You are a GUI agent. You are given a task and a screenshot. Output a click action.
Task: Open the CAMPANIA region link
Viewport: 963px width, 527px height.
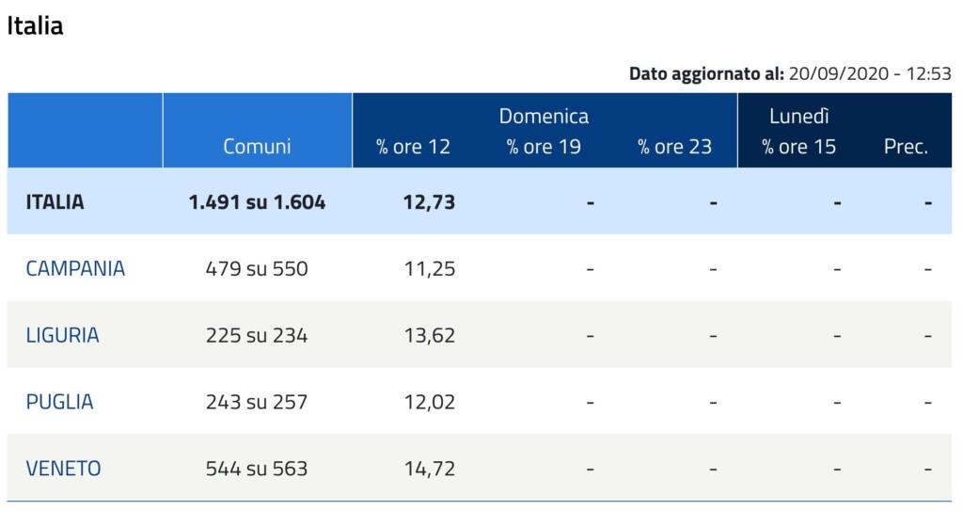(75, 268)
